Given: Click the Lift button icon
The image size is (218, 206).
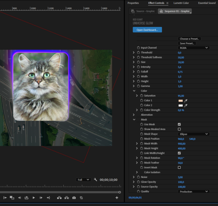Looking at the screenshot, I should tap(59, 198).
